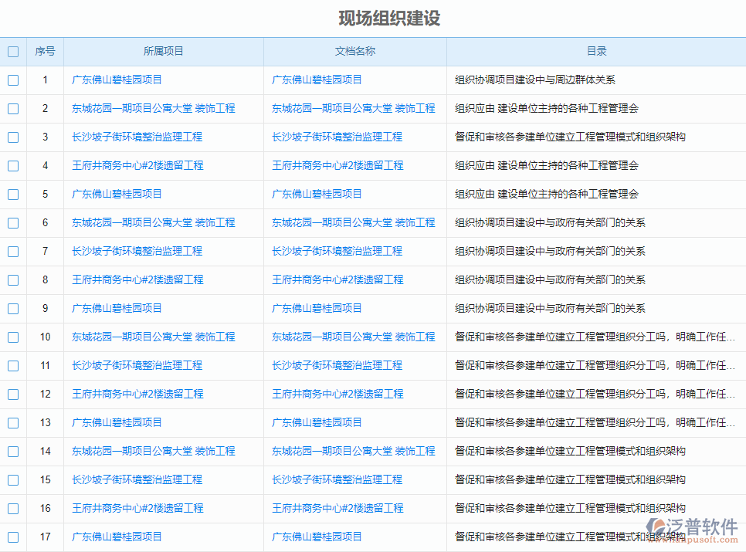Check the checkbox for row 13
This screenshot has height=552, width=746.
tap(12, 422)
